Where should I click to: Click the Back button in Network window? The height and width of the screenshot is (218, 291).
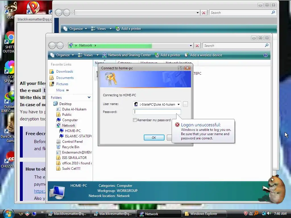[x=52, y=45]
